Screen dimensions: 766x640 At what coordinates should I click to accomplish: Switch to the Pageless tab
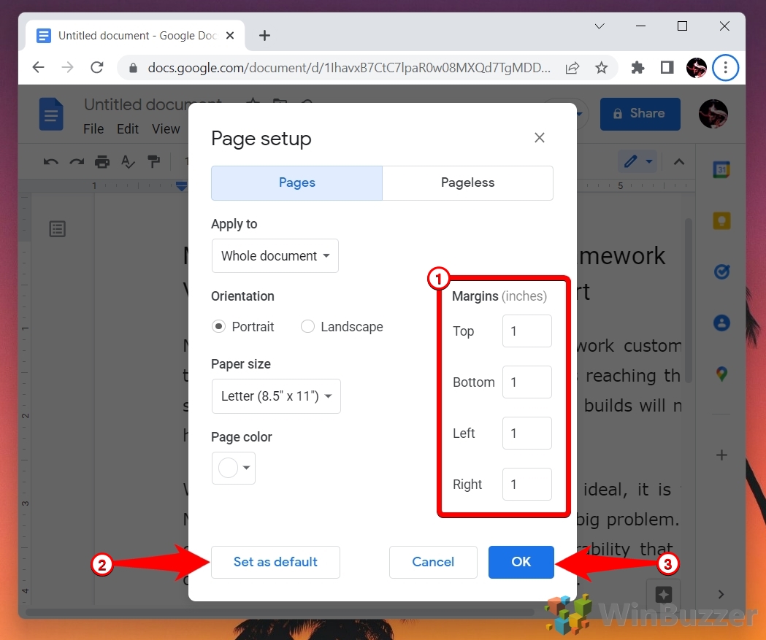(x=467, y=182)
